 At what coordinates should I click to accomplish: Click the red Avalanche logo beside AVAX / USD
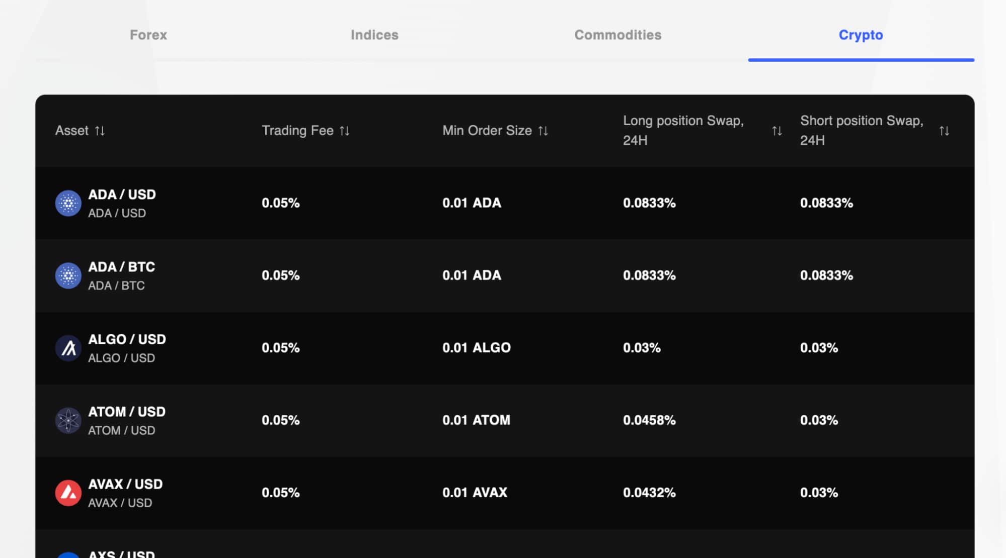click(x=68, y=493)
